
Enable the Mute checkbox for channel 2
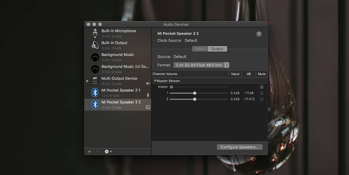[261, 99]
